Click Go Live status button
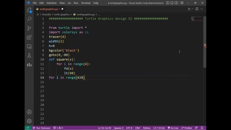The width and height of the screenshot is (231, 130). [x=173, y=128]
